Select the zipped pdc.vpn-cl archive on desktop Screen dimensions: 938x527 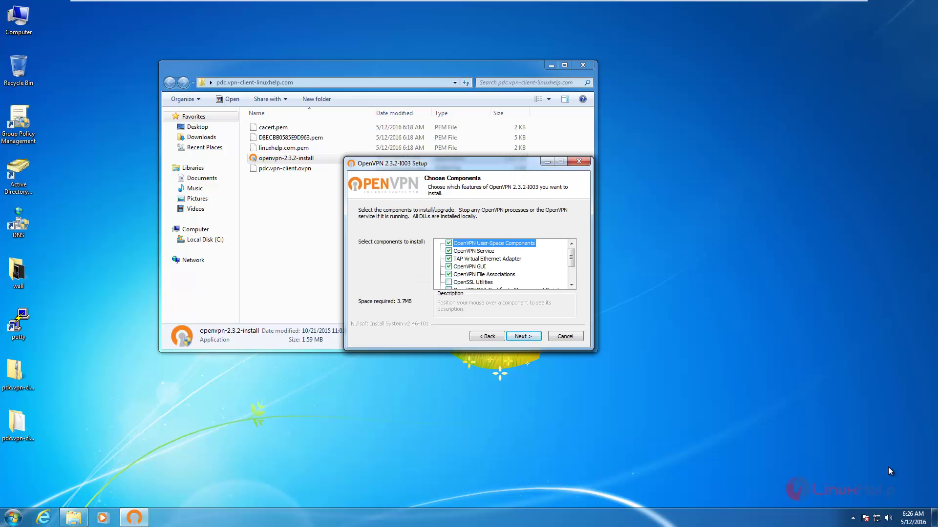[19, 375]
